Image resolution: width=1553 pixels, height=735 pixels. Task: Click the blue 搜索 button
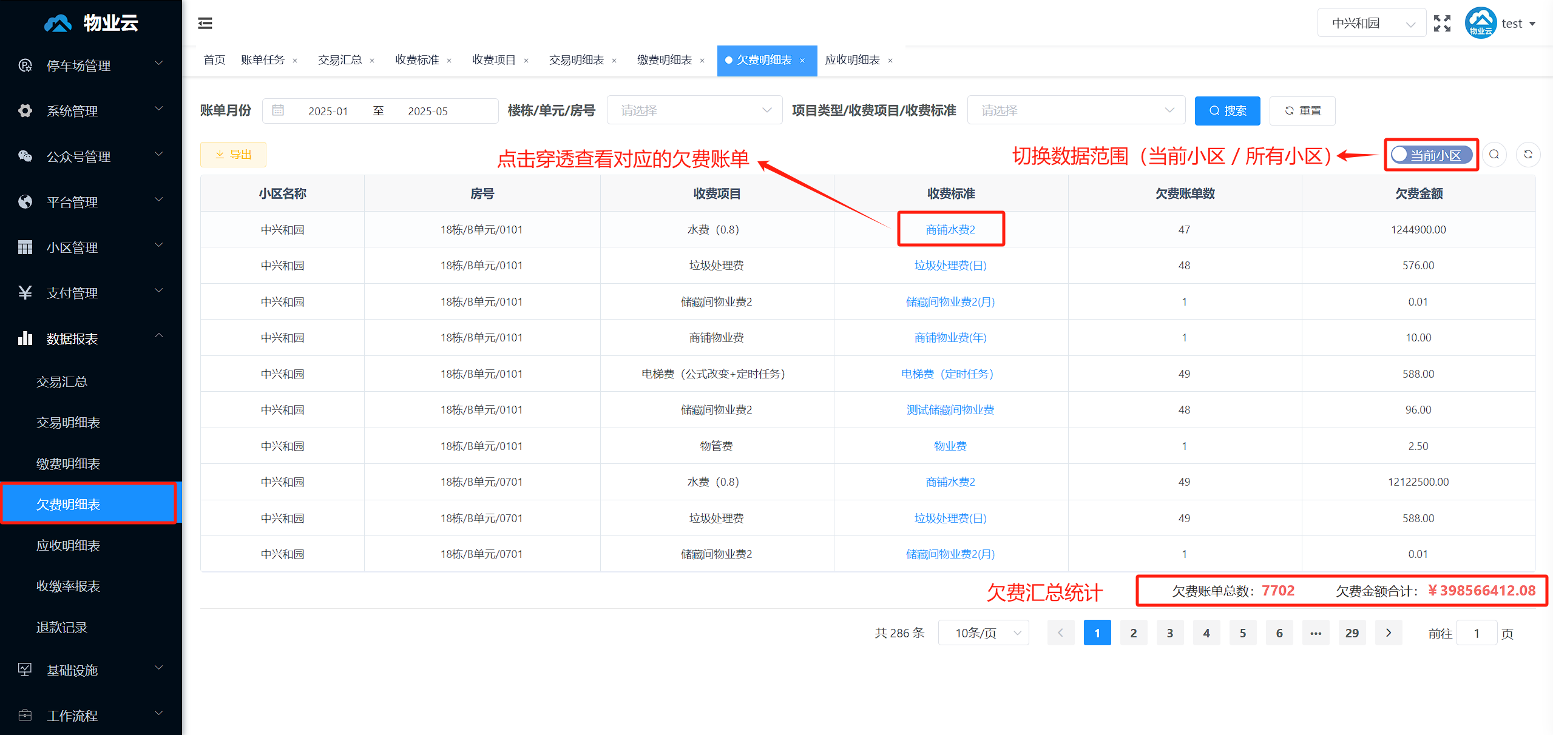pos(1227,110)
